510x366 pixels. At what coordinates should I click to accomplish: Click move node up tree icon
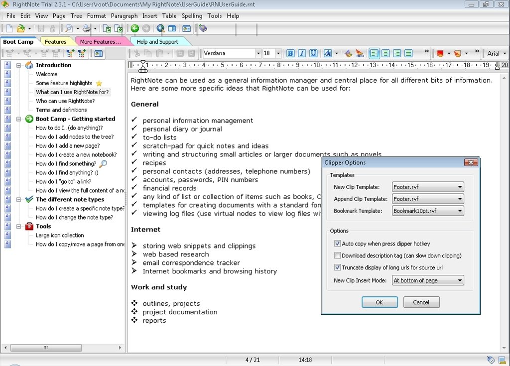point(82,53)
